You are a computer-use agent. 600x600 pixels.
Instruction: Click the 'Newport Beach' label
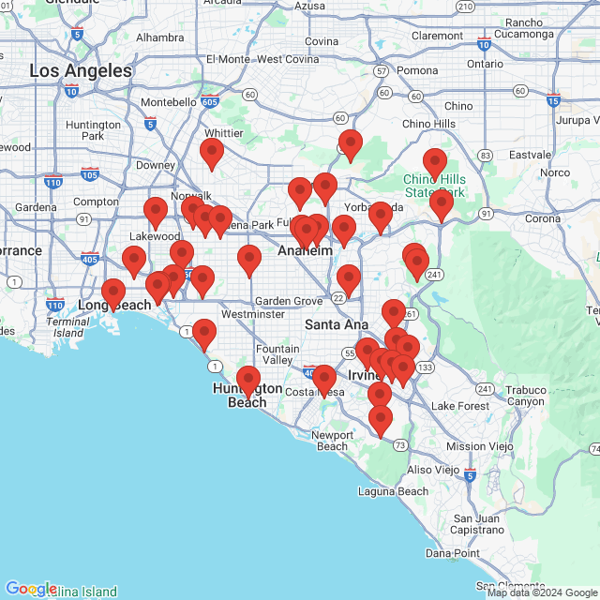(332, 441)
